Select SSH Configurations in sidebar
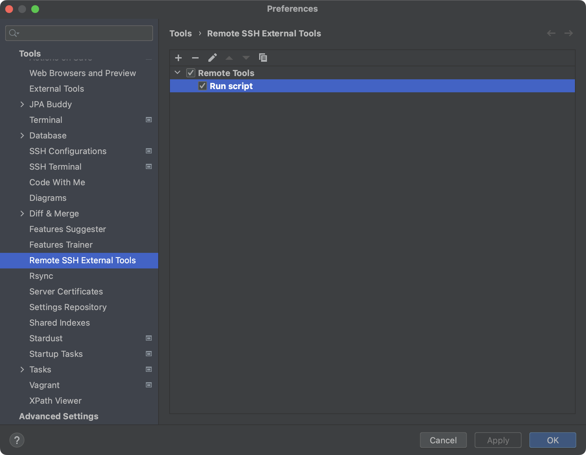The image size is (586, 455). 68,151
